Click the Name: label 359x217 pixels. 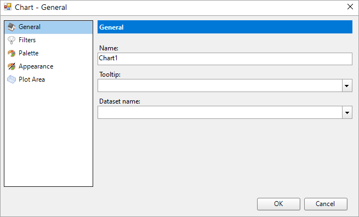(109, 48)
